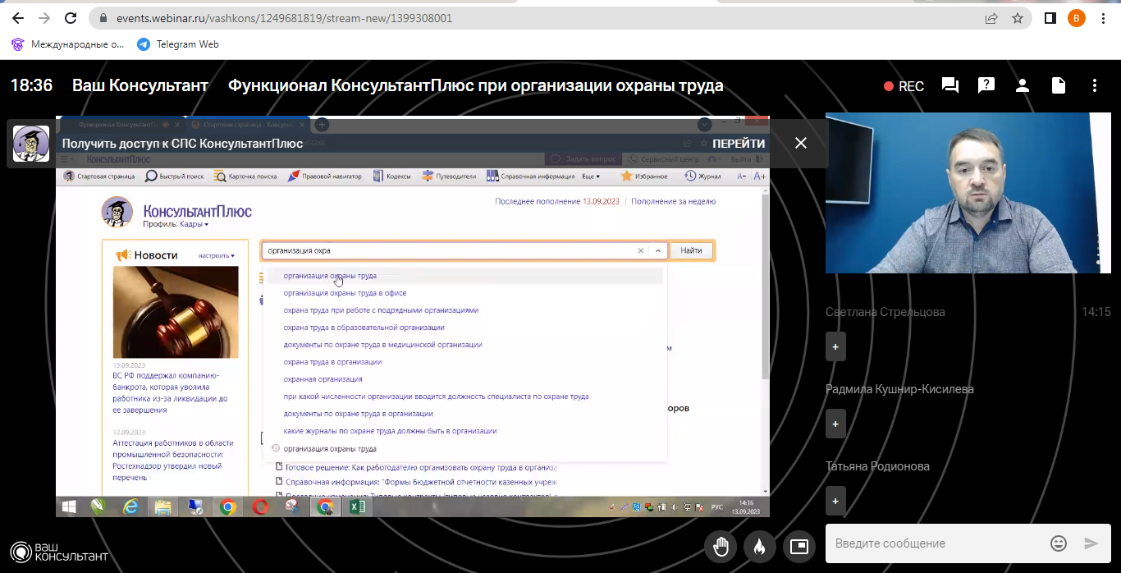This screenshot has height=573, width=1121.
Task: Select suggestion охранная организация
Action: pos(323,379)
